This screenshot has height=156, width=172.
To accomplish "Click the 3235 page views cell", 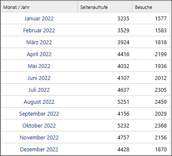I will 123,18.
